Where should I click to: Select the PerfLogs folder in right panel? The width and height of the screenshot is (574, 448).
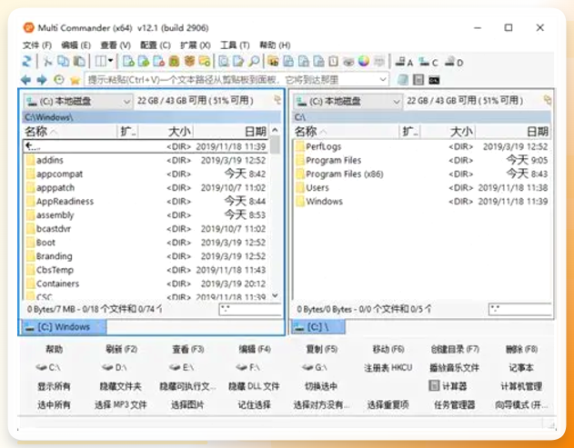422,146
